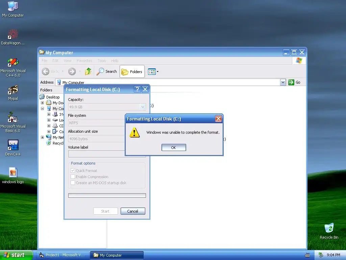This screenshot has width=346, height=260.
Task: Open windows logo file on desktop
Action: click(13, 176)
